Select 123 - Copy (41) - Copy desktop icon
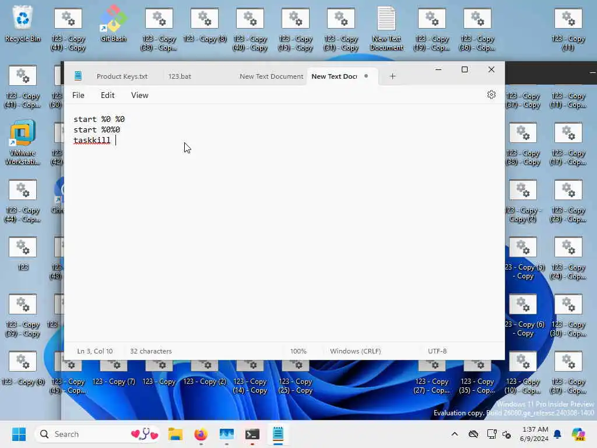Image resolution: width=597 pixels, height=448 pixels. [68, 29]
